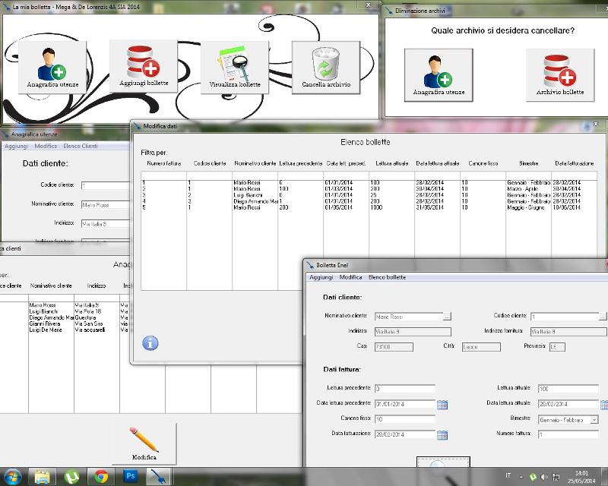This screenshot has height=486, width=608.
Task: Open Modifica menu in Anagrafica utenze window
Action: click(46, 146)
